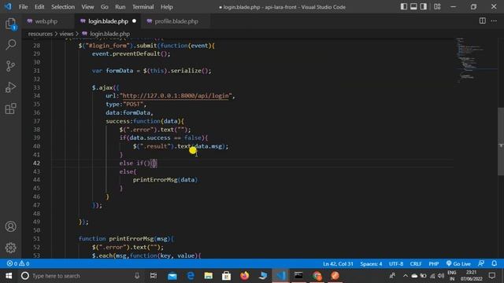
Task: Click the editor vertical scrollbar
Action: (501, 141)
